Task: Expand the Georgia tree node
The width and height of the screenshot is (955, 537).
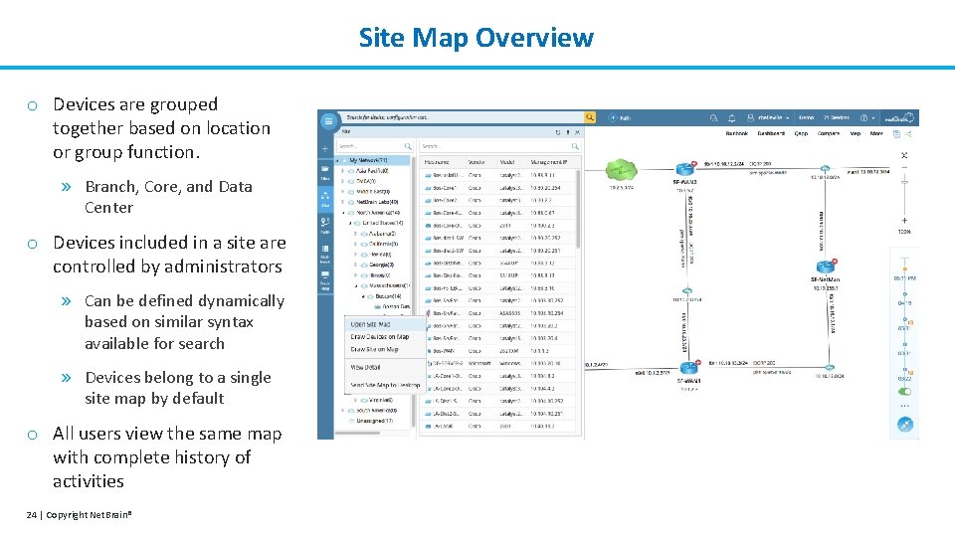Action: click(356, 265)
